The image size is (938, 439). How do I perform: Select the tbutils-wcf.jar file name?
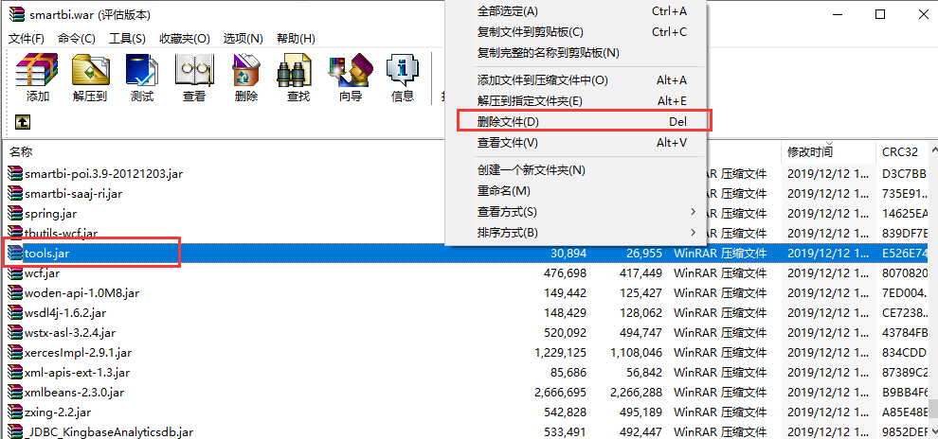tap(62, 233)
